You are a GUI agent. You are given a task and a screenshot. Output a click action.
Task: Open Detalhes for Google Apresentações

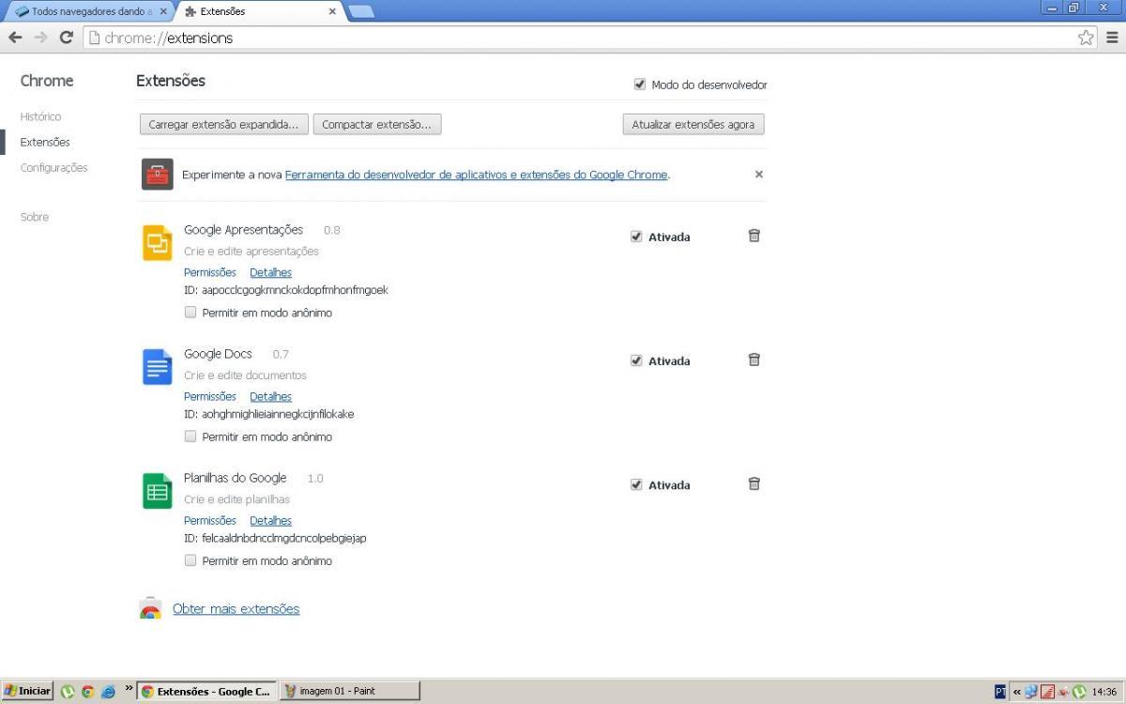tap(271, 272)
